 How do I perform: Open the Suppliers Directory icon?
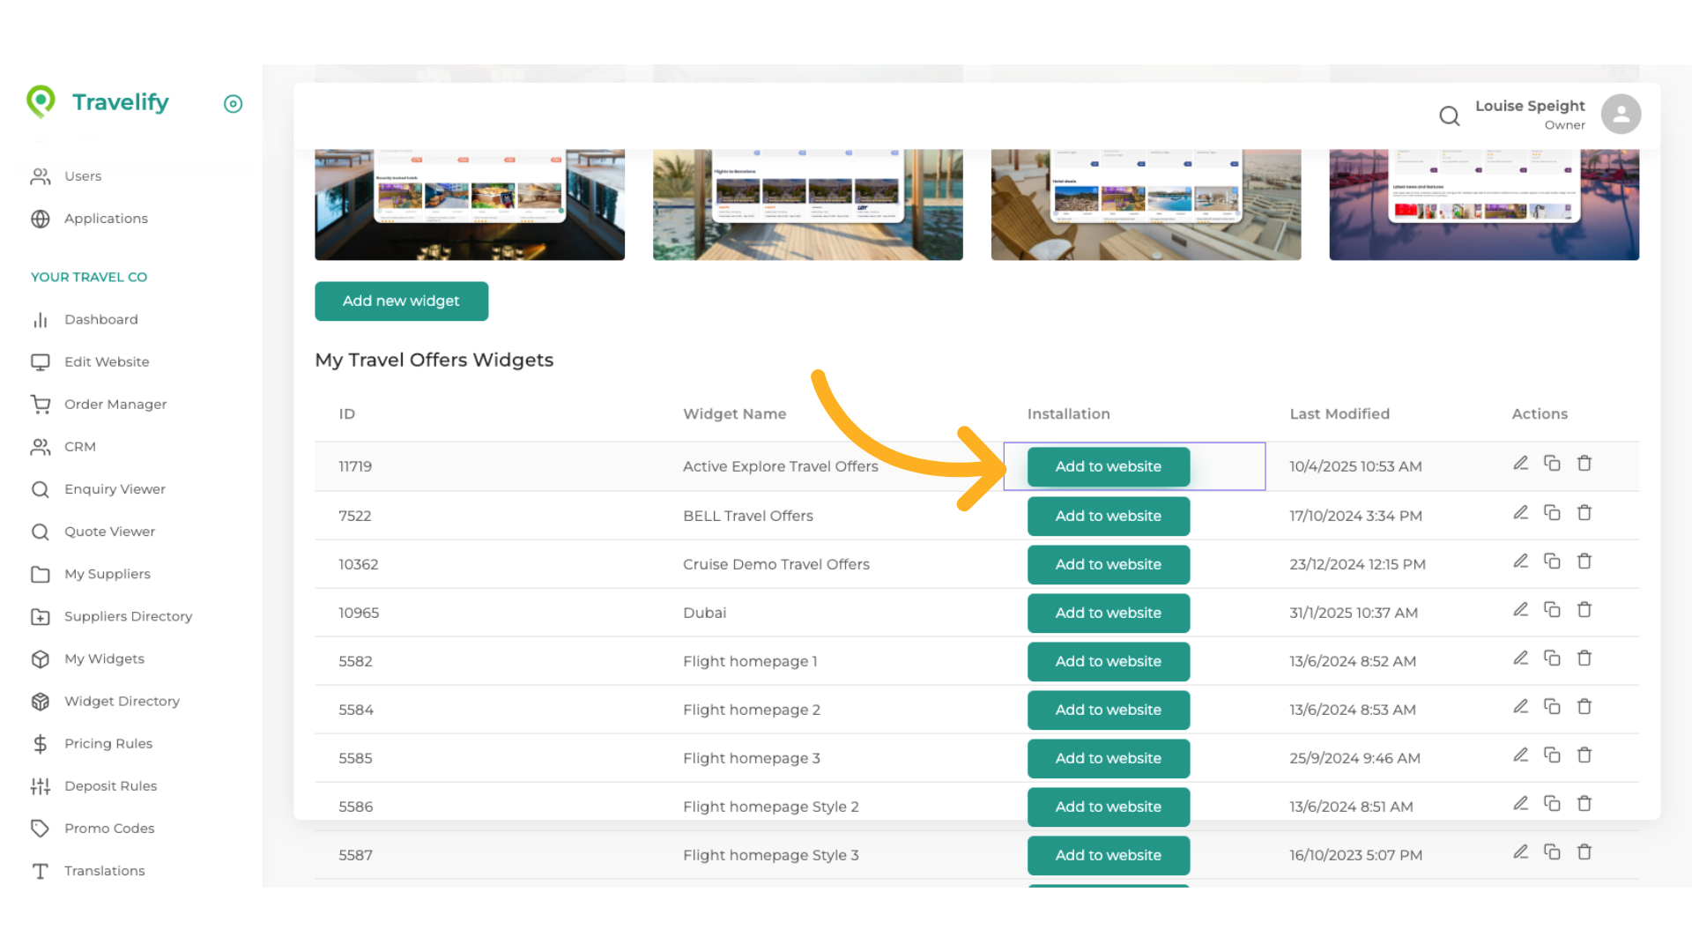tap(41, 616)
